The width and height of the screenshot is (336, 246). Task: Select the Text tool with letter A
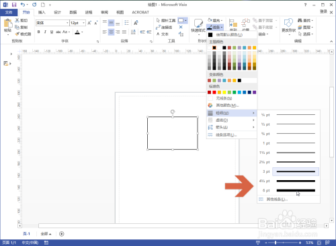[x=158, y=34]
